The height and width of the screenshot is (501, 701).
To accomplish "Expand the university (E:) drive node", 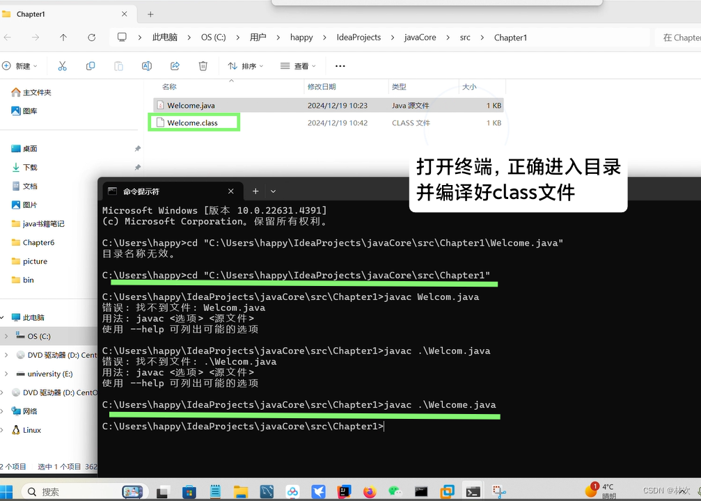I will coord(6,374).
